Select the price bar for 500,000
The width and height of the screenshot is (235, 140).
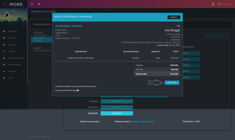117,101
